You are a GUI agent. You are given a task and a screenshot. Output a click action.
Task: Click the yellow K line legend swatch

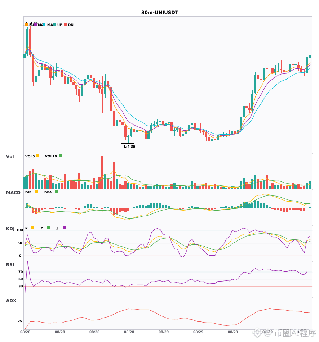pos(33,228)
